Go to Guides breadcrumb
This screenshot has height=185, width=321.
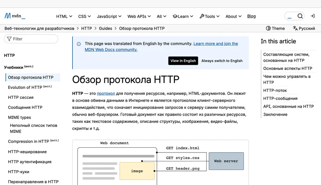(106, 28)
